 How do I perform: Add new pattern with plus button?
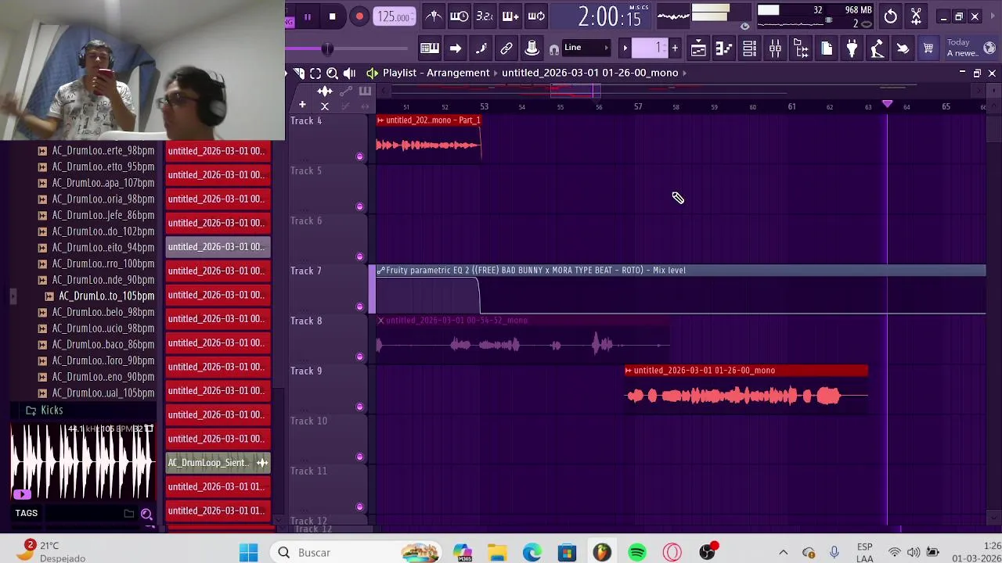(675, 48)
